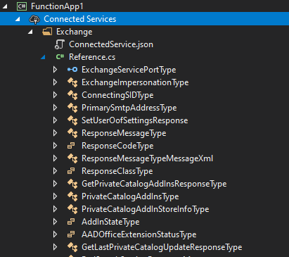Select PrimarySmtpAddressType text in tree
This screenshot has width=289, height=257.
click(x=129, y=108)
